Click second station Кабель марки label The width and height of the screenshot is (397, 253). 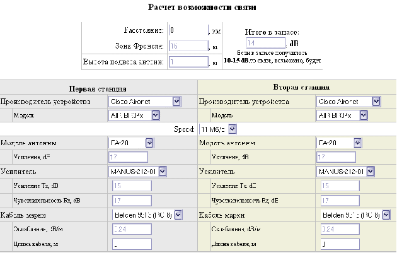pyautogui.click(x=222, y=215)
